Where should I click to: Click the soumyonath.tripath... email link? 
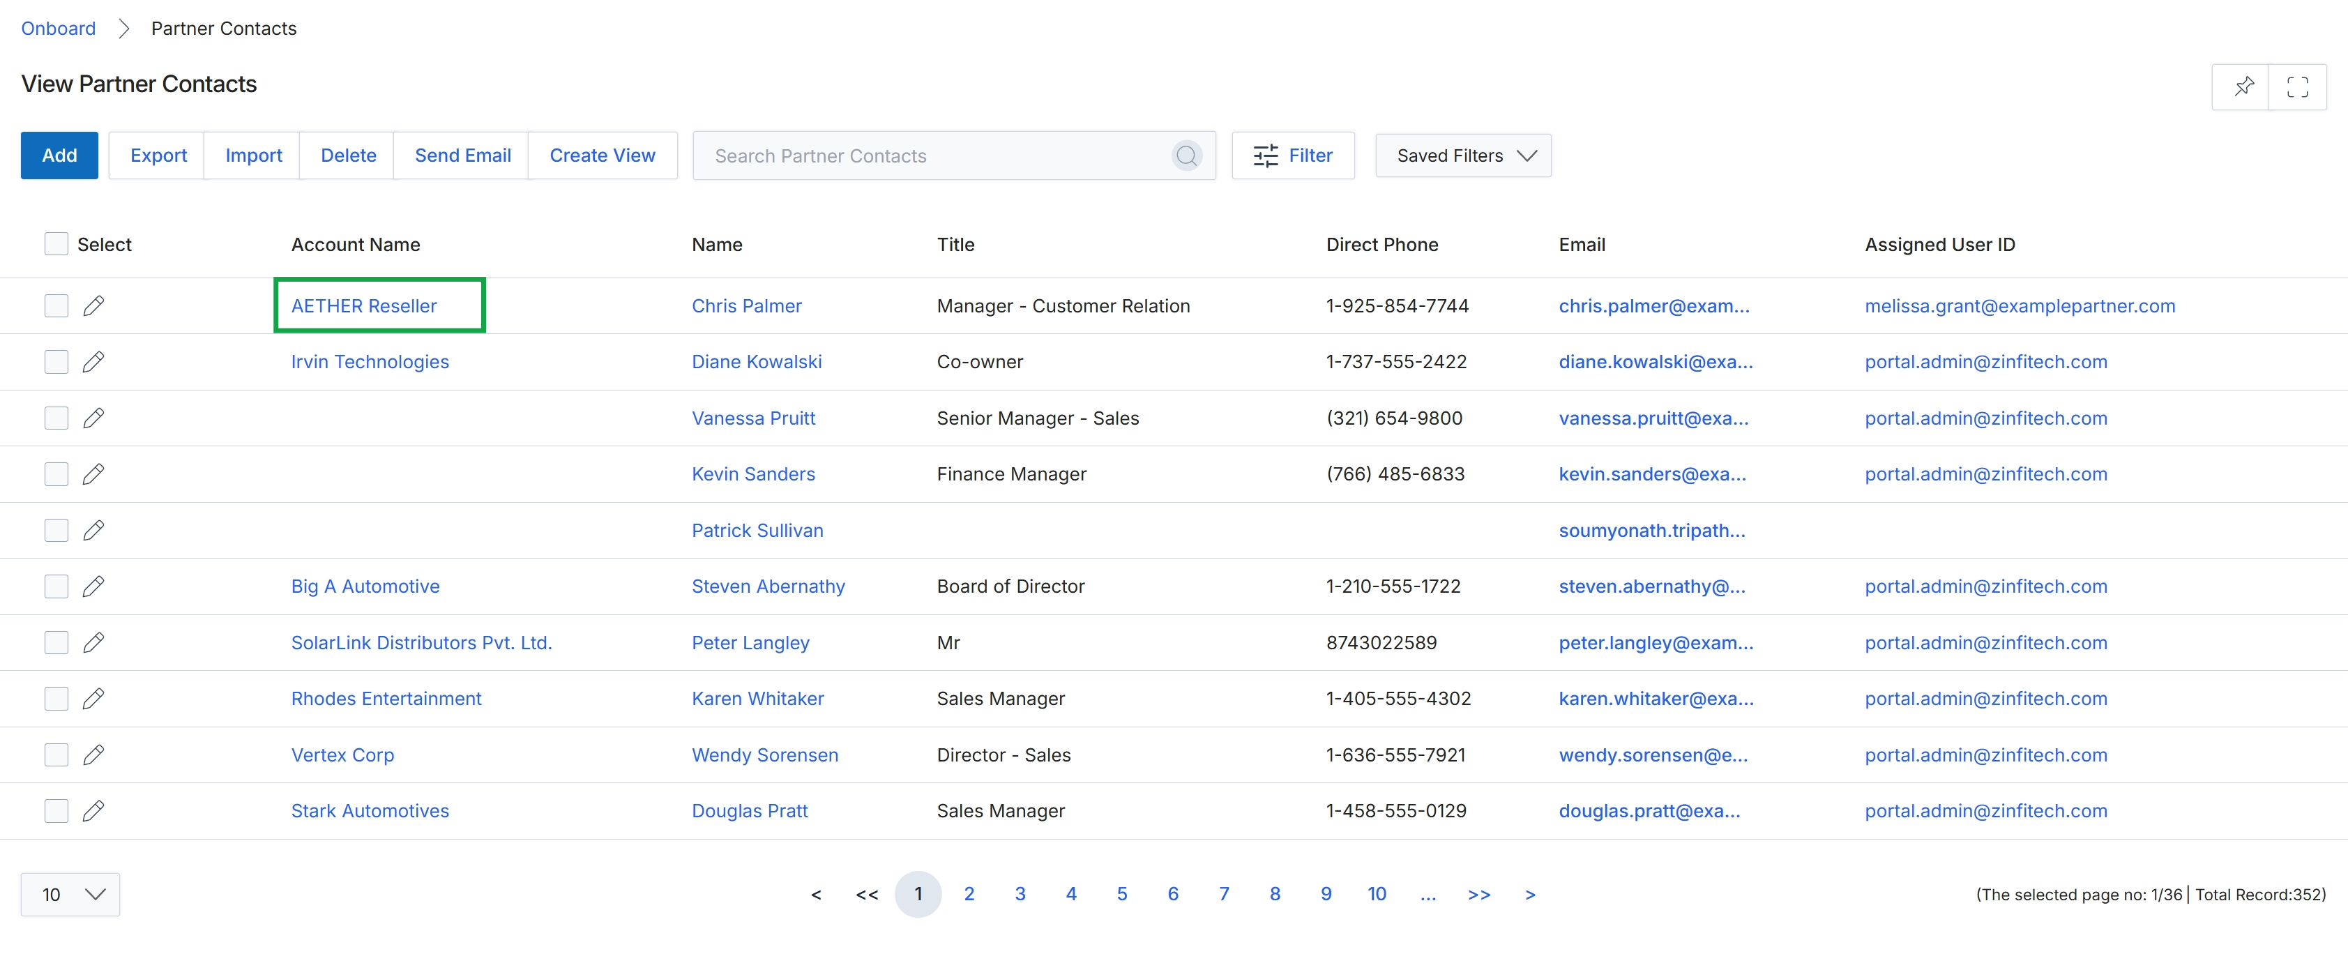coord(1651,531)
